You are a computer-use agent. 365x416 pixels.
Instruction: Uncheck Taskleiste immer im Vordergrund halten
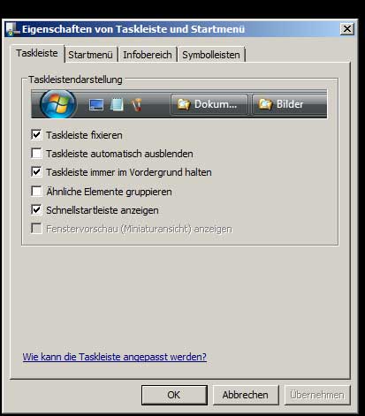click(36, 172)
